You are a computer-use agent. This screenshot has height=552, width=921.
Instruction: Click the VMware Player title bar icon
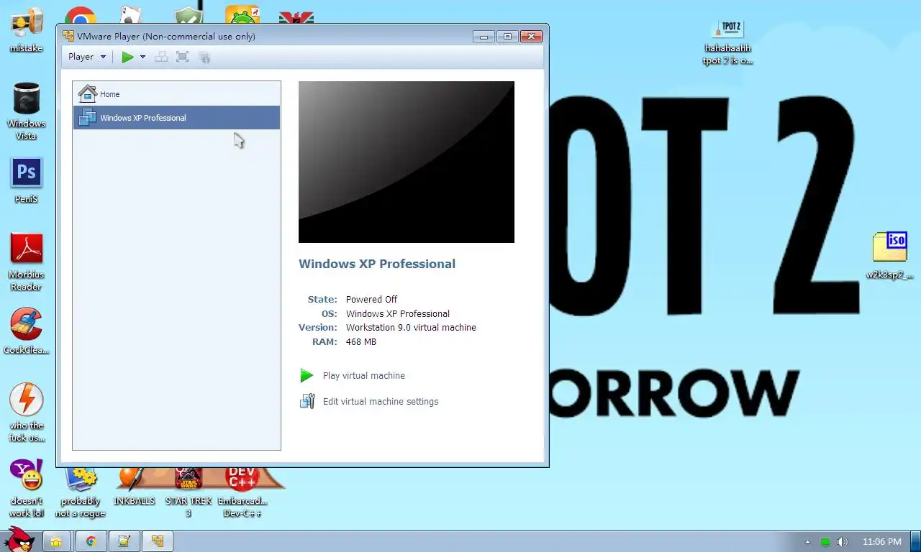[68, 36]
